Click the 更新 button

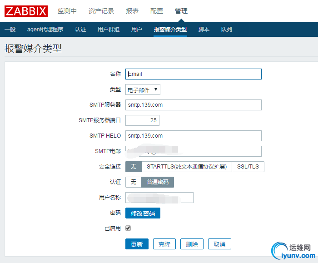coord(137,244)
